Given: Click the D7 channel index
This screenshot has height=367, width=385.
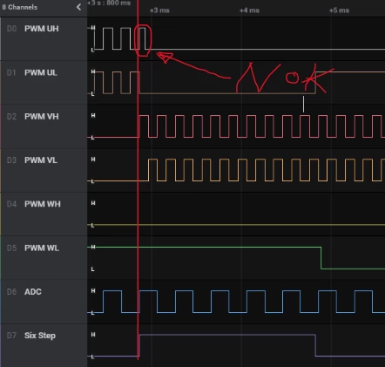Looking at the screenshot, I should [x=11, y=336].
